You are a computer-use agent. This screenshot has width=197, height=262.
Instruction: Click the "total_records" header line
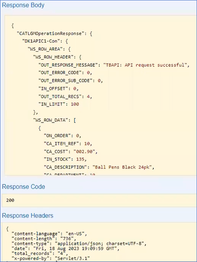pos(40,254)
